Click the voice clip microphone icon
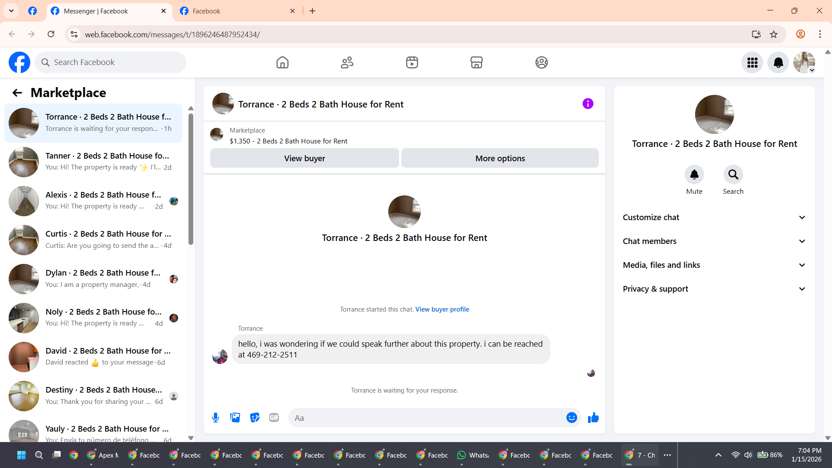The height and width of the screenshot is (468, 832). [x=215, y=418]
